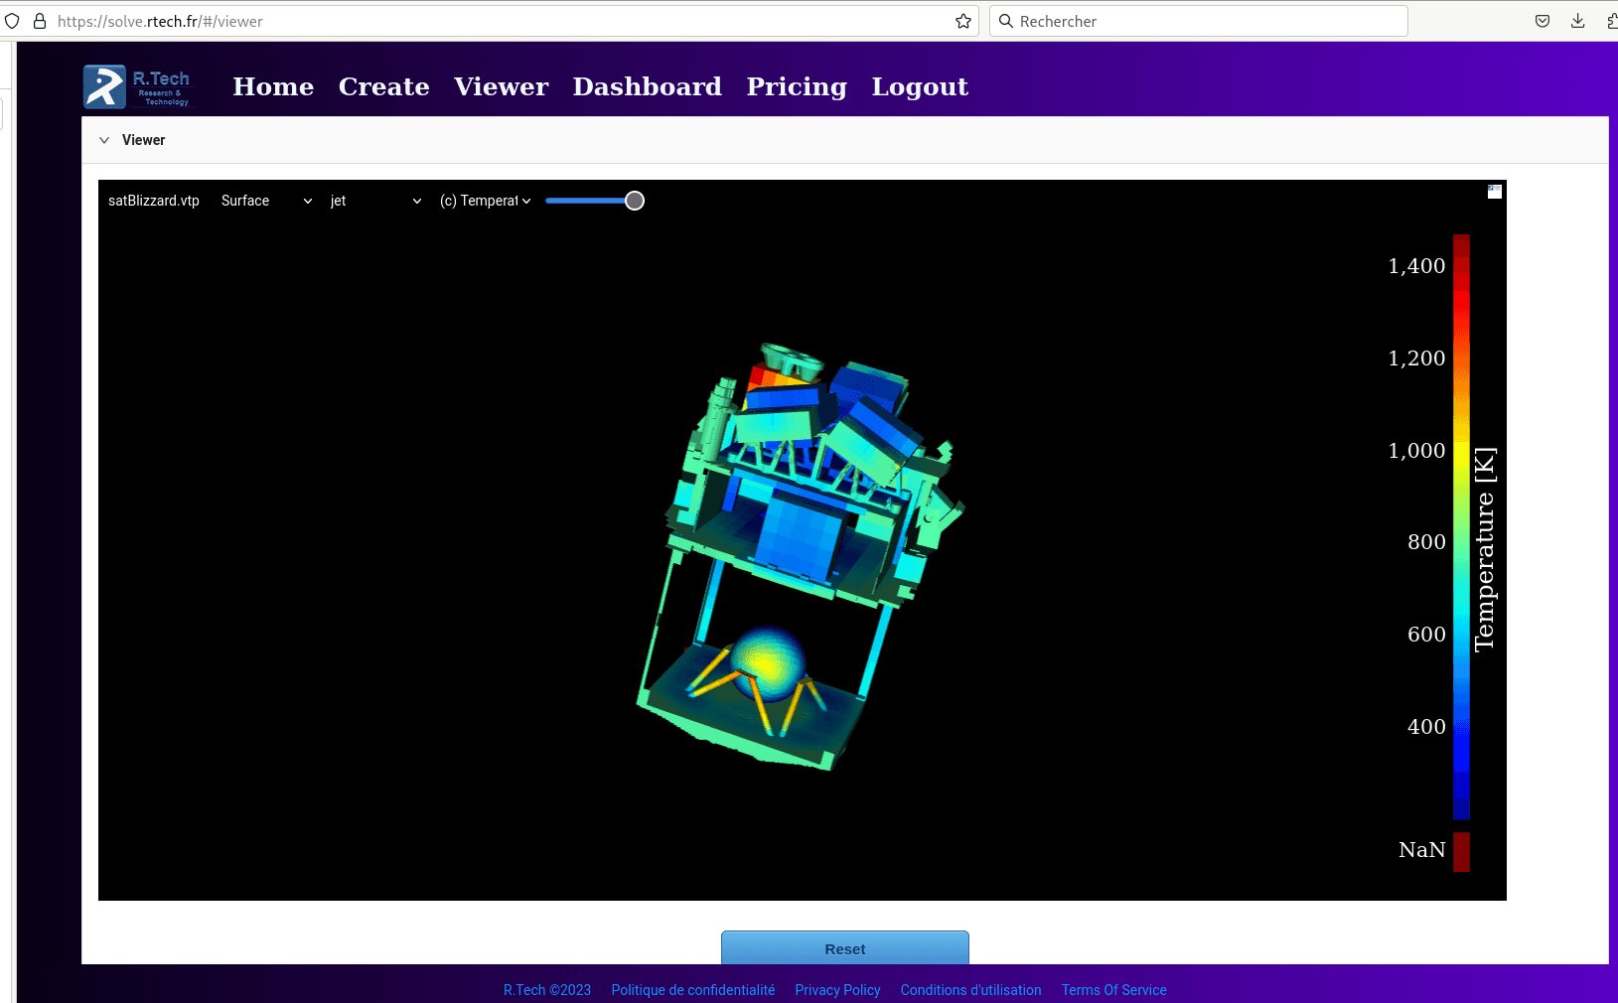The height and width of the screenshot is (1003, 1618).
Task: Click the padlock icon in the address bar
Action: 38,20
